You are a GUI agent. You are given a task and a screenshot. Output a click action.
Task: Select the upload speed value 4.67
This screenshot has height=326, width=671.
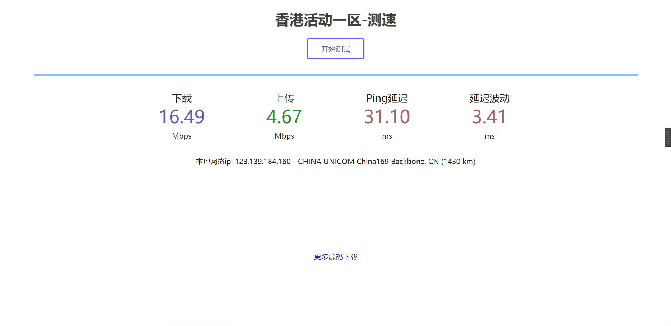[284, 116]
